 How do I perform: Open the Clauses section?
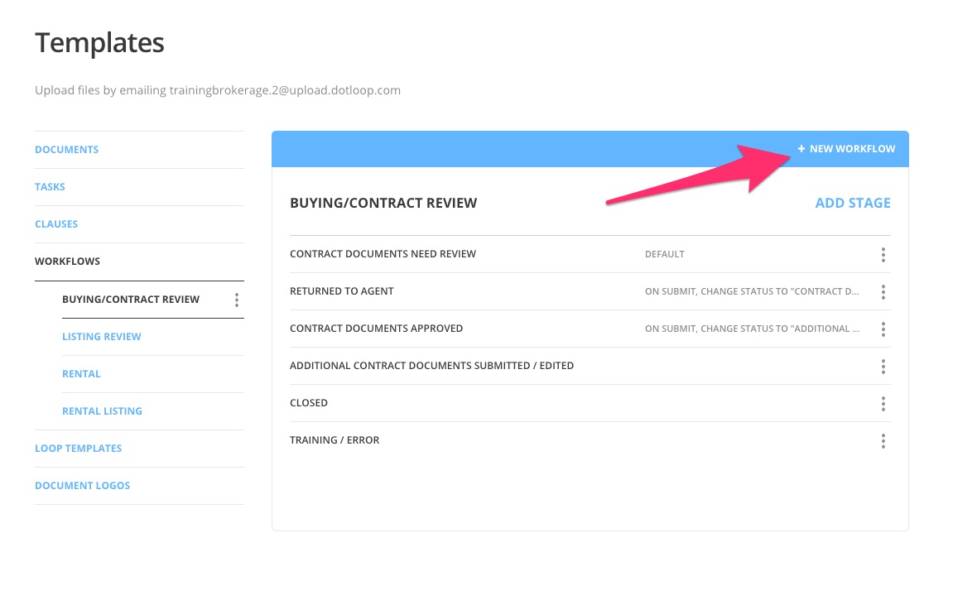click(55, 223)
